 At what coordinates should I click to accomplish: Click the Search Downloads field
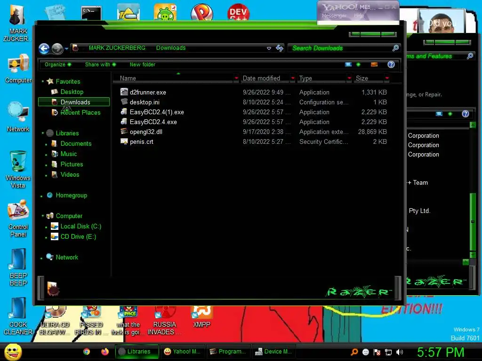point(340,48)
